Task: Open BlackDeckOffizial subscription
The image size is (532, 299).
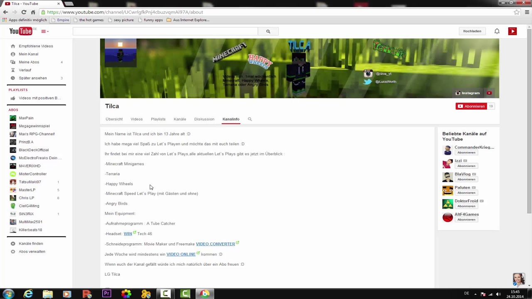Action: [x=34, y=150]
